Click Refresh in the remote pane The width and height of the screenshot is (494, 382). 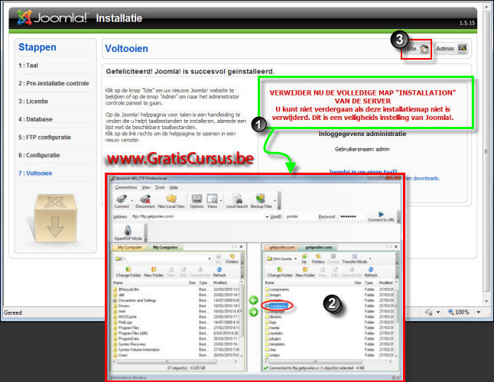(x=371, y=272)
